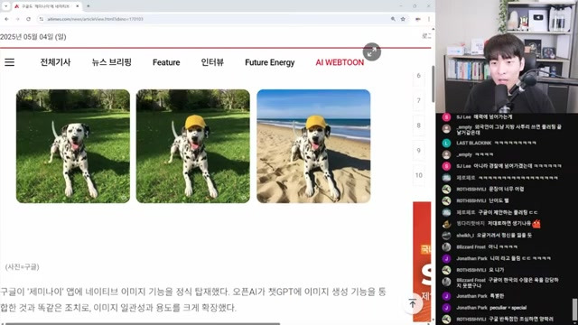The image size is (578, 325).
Task: Click the sheikh_i chat message
Action: pyautogui.click(x=504, y=235)
